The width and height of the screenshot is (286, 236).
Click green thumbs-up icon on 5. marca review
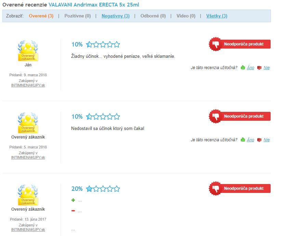pos(243,140)
